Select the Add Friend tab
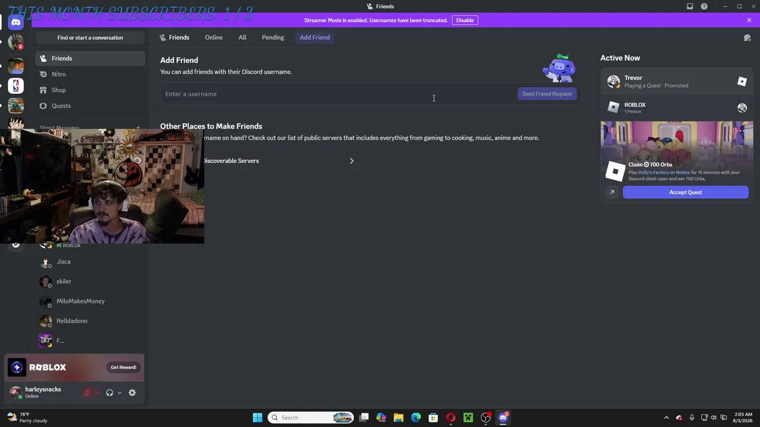Image resolution: width=760 pixels, height=427 pixels. point(315,37)
